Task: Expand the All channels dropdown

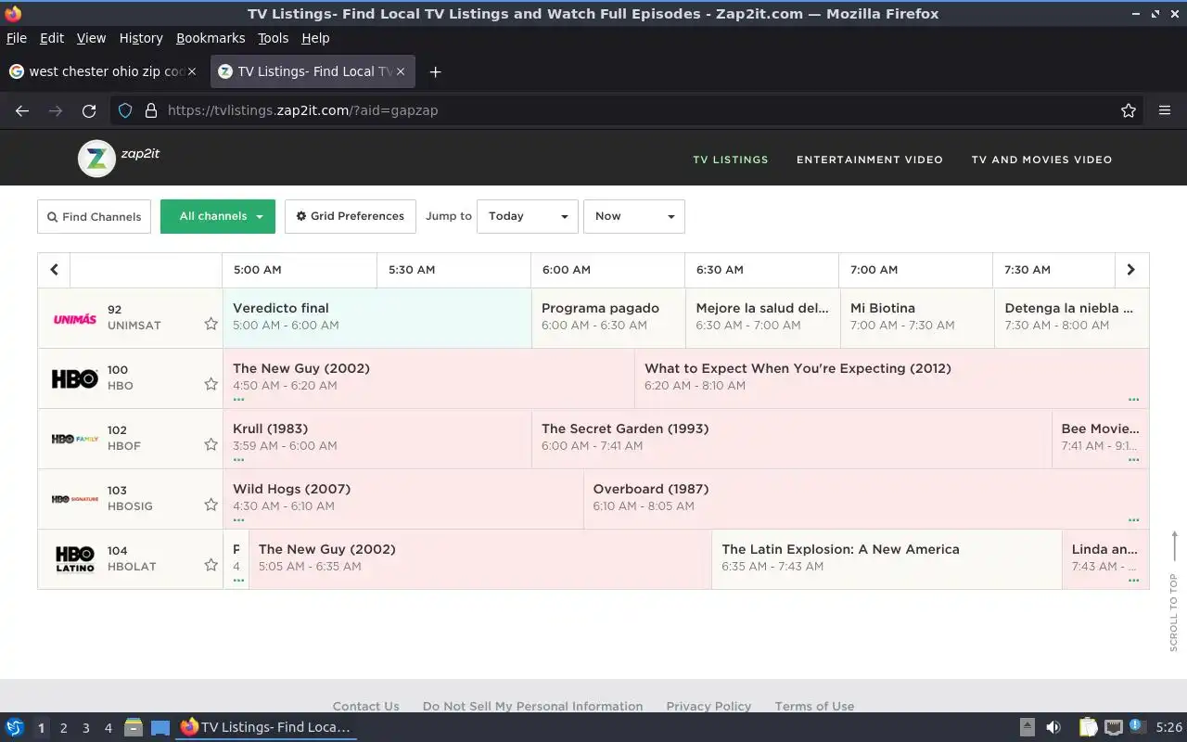Action: [218, 216]
